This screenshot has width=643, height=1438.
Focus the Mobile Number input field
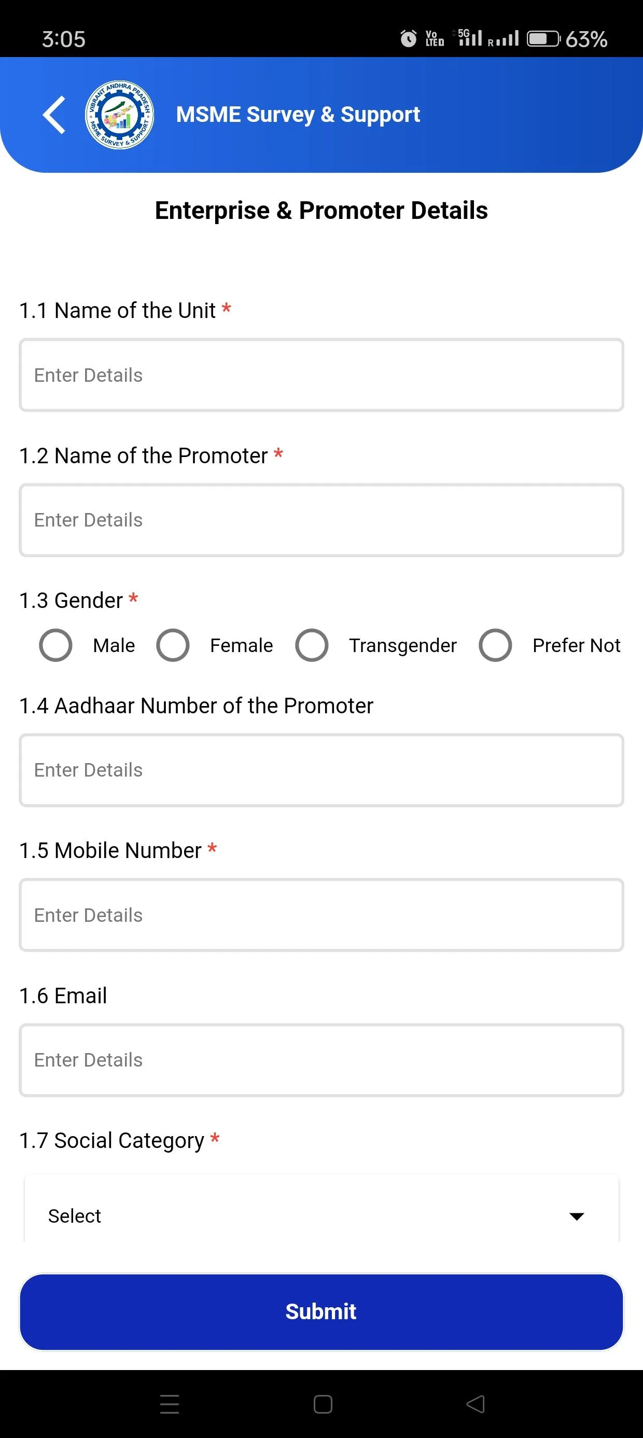[x=321, y=916]
